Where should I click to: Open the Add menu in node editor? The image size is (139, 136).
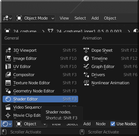[87, 124]
